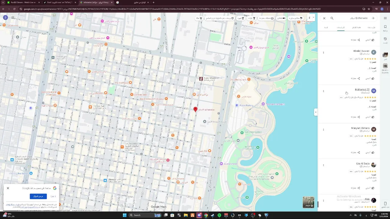Open Steam from the taskbar
390x219 pixels.
pyautogui.click(x=213, y=215)
